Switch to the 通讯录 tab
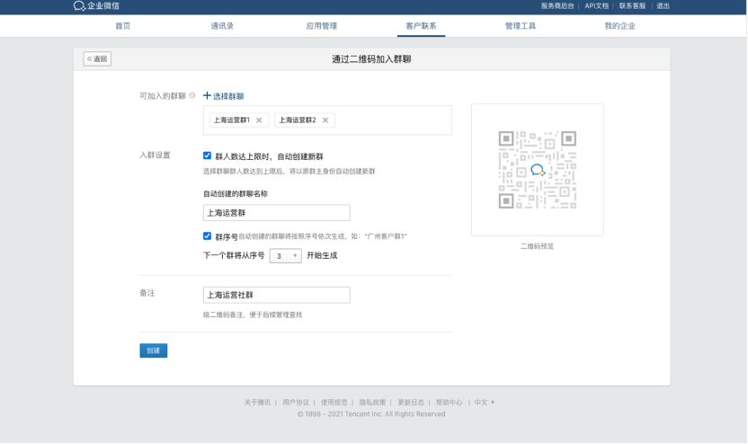This screenshot has width=748, height=444. (x=222, y=26)
